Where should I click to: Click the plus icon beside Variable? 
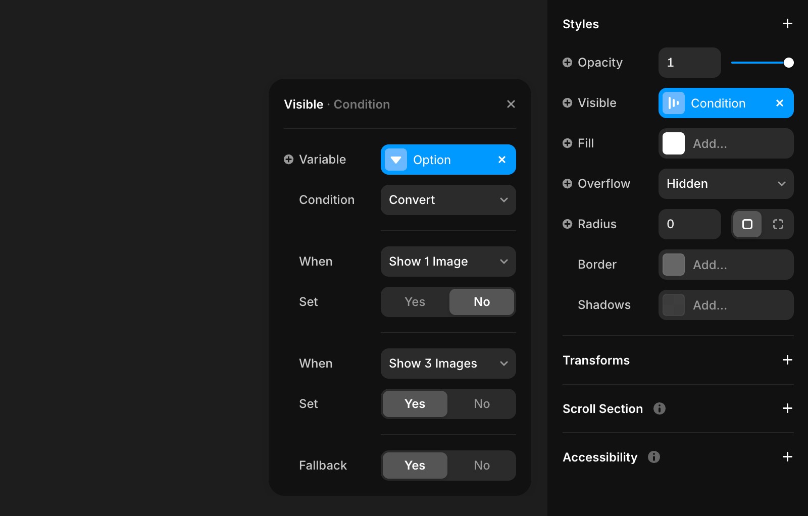click(288, 159)
